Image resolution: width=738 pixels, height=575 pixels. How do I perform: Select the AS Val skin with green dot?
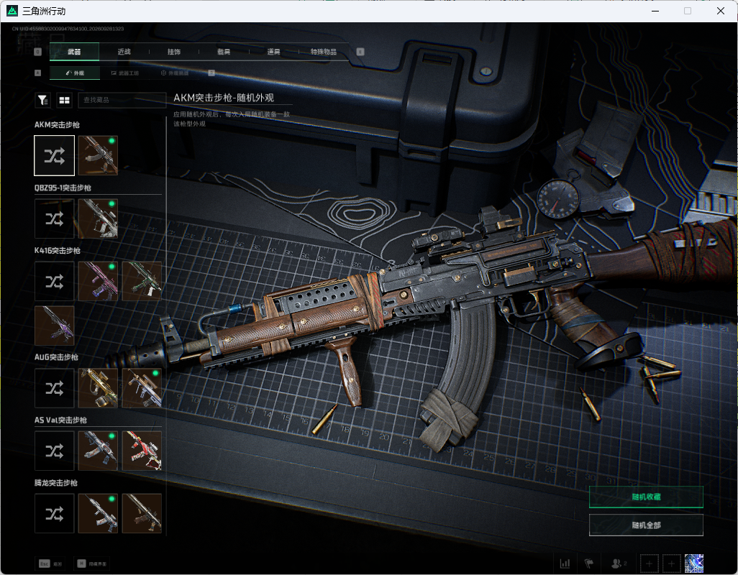click(x=98, y=451)
